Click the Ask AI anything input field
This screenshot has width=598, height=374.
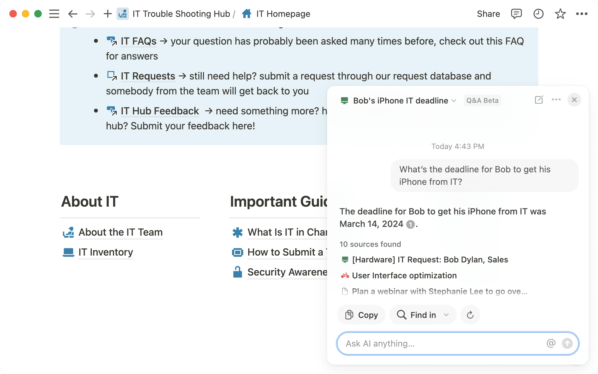[436, 343]
